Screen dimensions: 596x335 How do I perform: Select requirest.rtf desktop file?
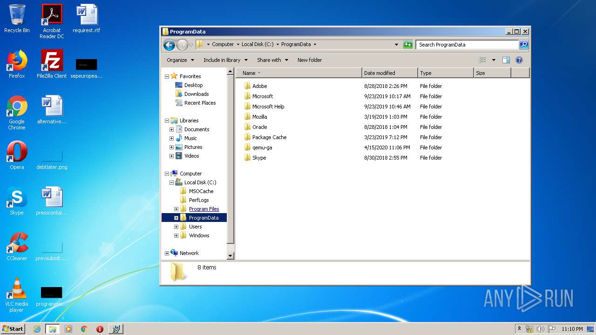pos(87,19)
